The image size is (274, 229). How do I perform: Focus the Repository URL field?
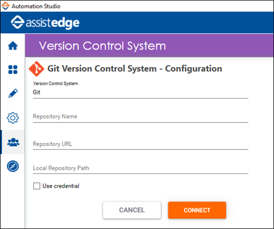coord(140,144)
